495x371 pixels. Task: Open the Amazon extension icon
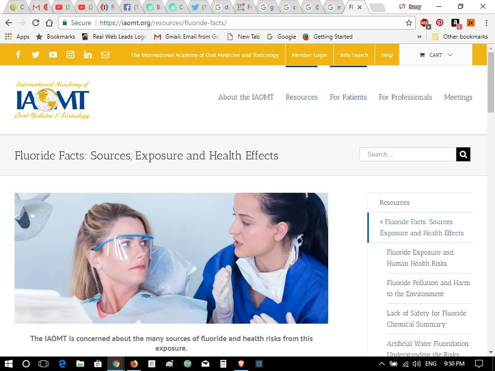pyautogui.click(x=456, y=23)
